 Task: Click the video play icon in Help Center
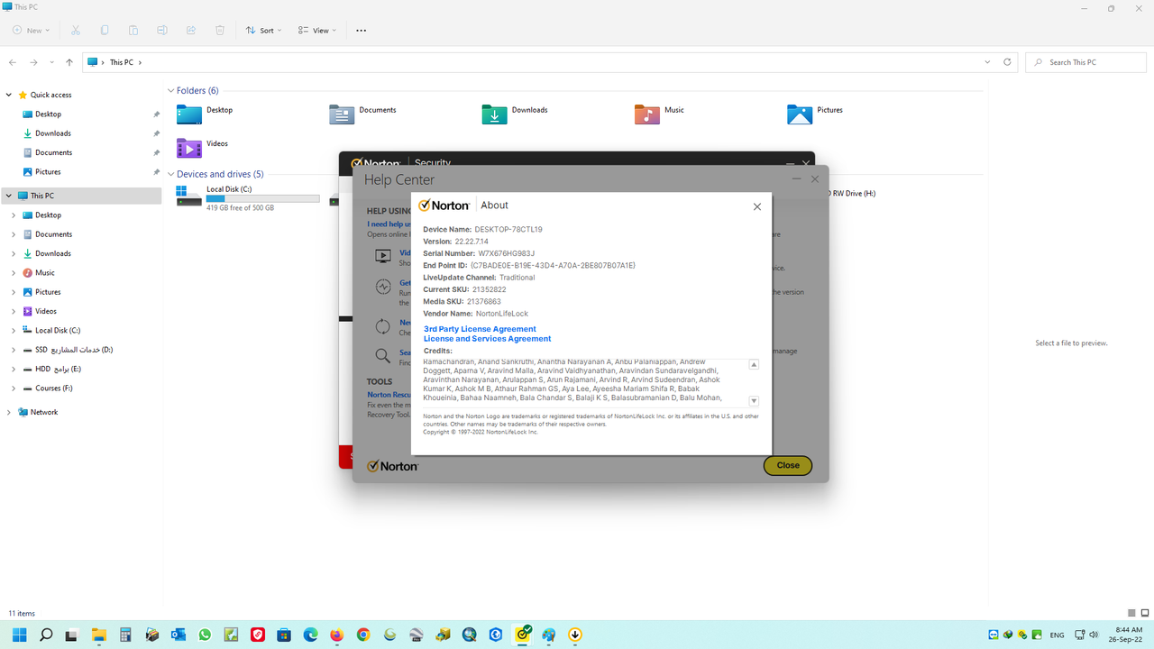[x=383, y=256]
